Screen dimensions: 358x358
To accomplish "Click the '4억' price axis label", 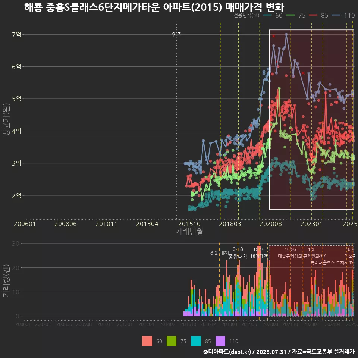I will [16, 131].
